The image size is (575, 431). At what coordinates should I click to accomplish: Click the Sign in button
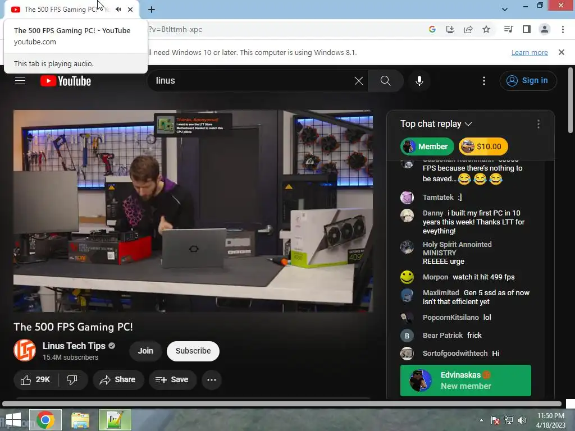[528, 81]
